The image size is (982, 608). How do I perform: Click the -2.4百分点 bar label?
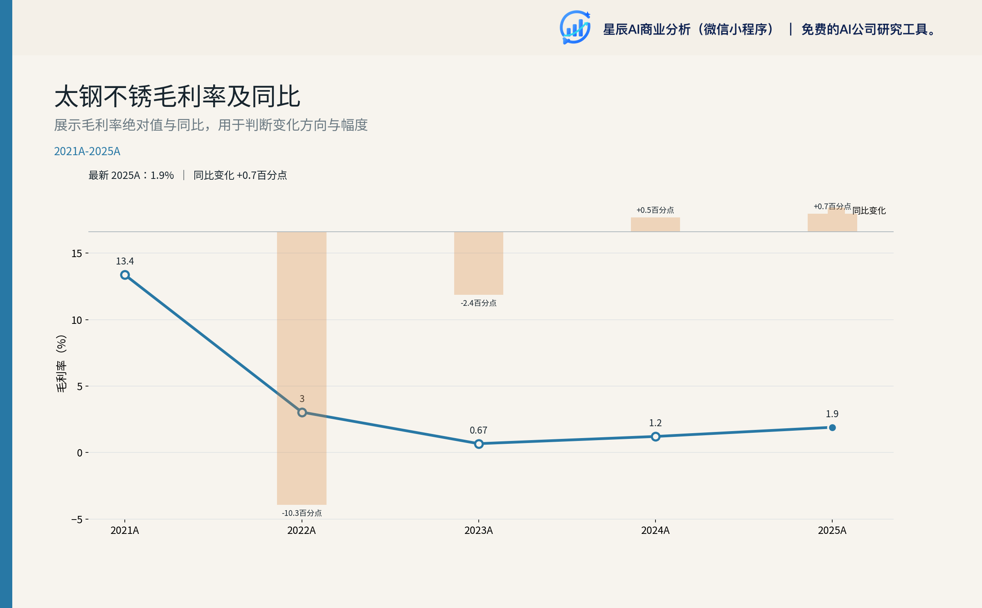tap(479, 303)
